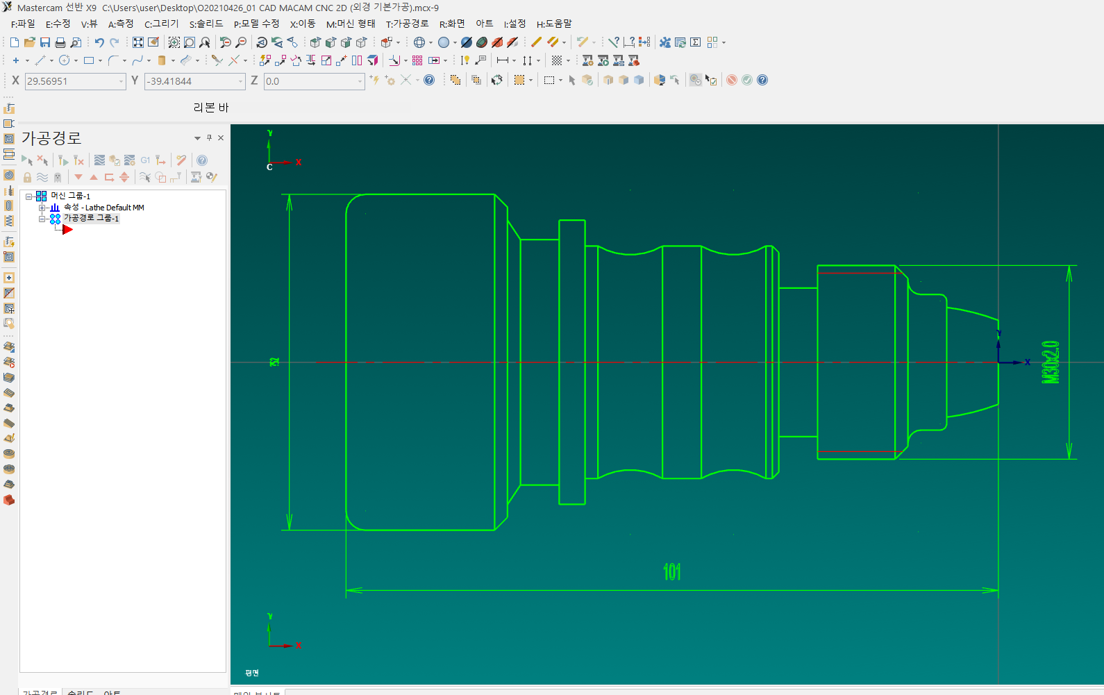Toggle the only display selected toolpaths icon

tap(145, 178)
